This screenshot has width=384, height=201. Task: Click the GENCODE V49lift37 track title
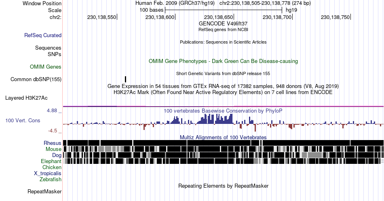coord(223,23)
